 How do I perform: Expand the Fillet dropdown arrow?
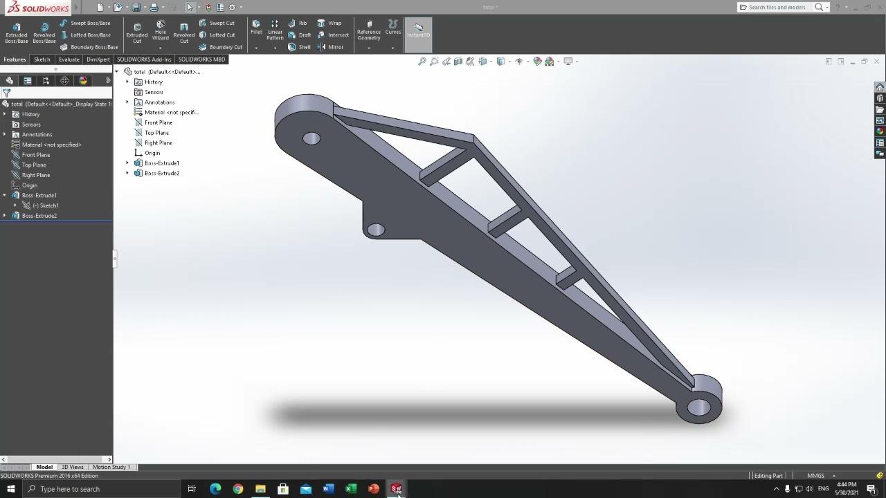point(256,48)
